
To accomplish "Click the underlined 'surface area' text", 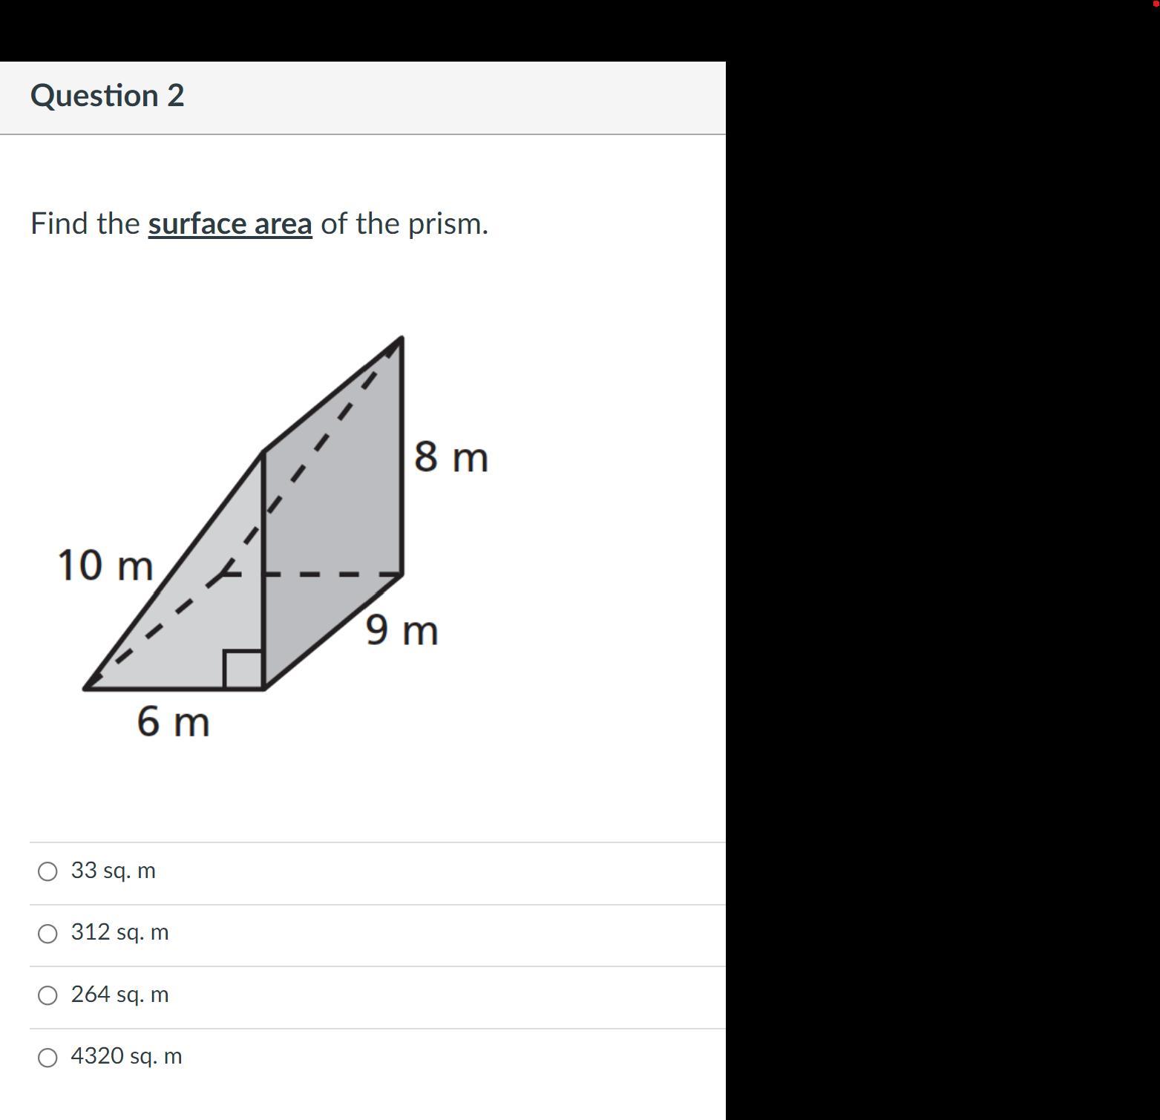I will [230, 223].
